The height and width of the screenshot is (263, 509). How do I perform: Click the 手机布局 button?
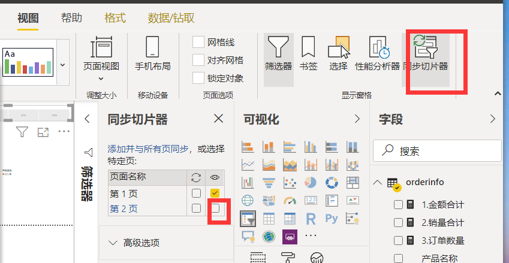(152, 54)
